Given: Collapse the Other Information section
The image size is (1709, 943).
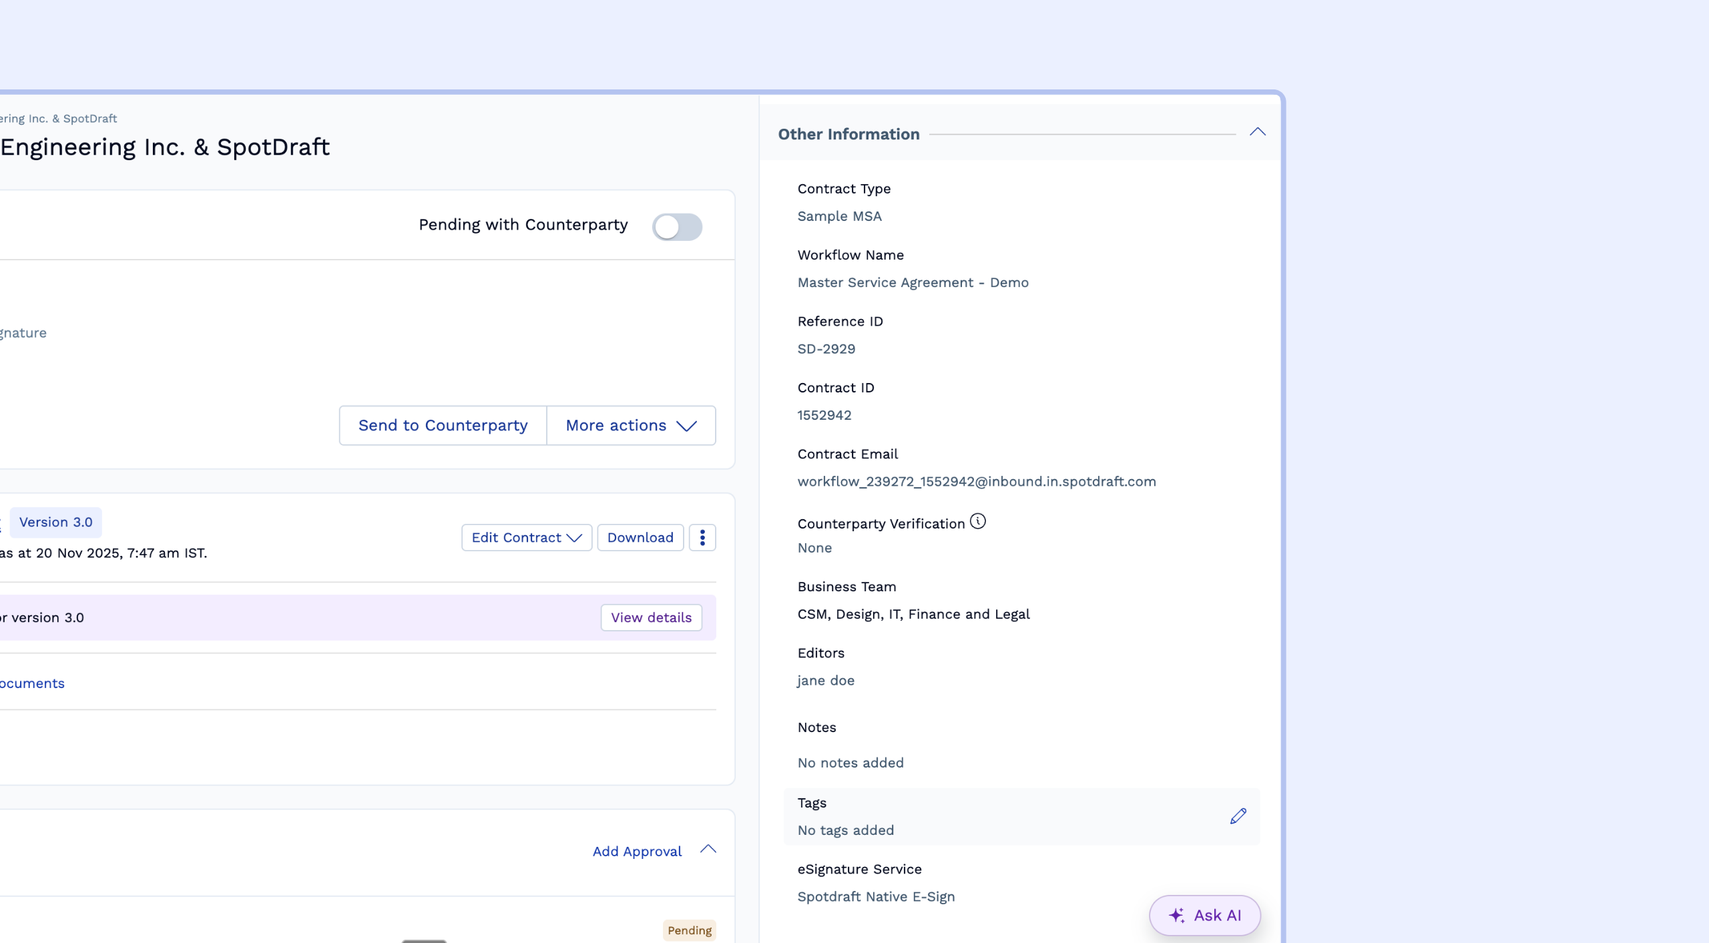Looking at the screenshot, I should (x=1257, y=132).
